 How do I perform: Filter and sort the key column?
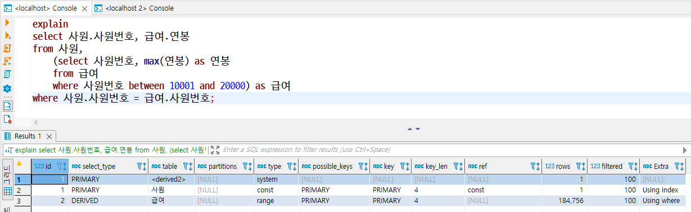(405, 167)
